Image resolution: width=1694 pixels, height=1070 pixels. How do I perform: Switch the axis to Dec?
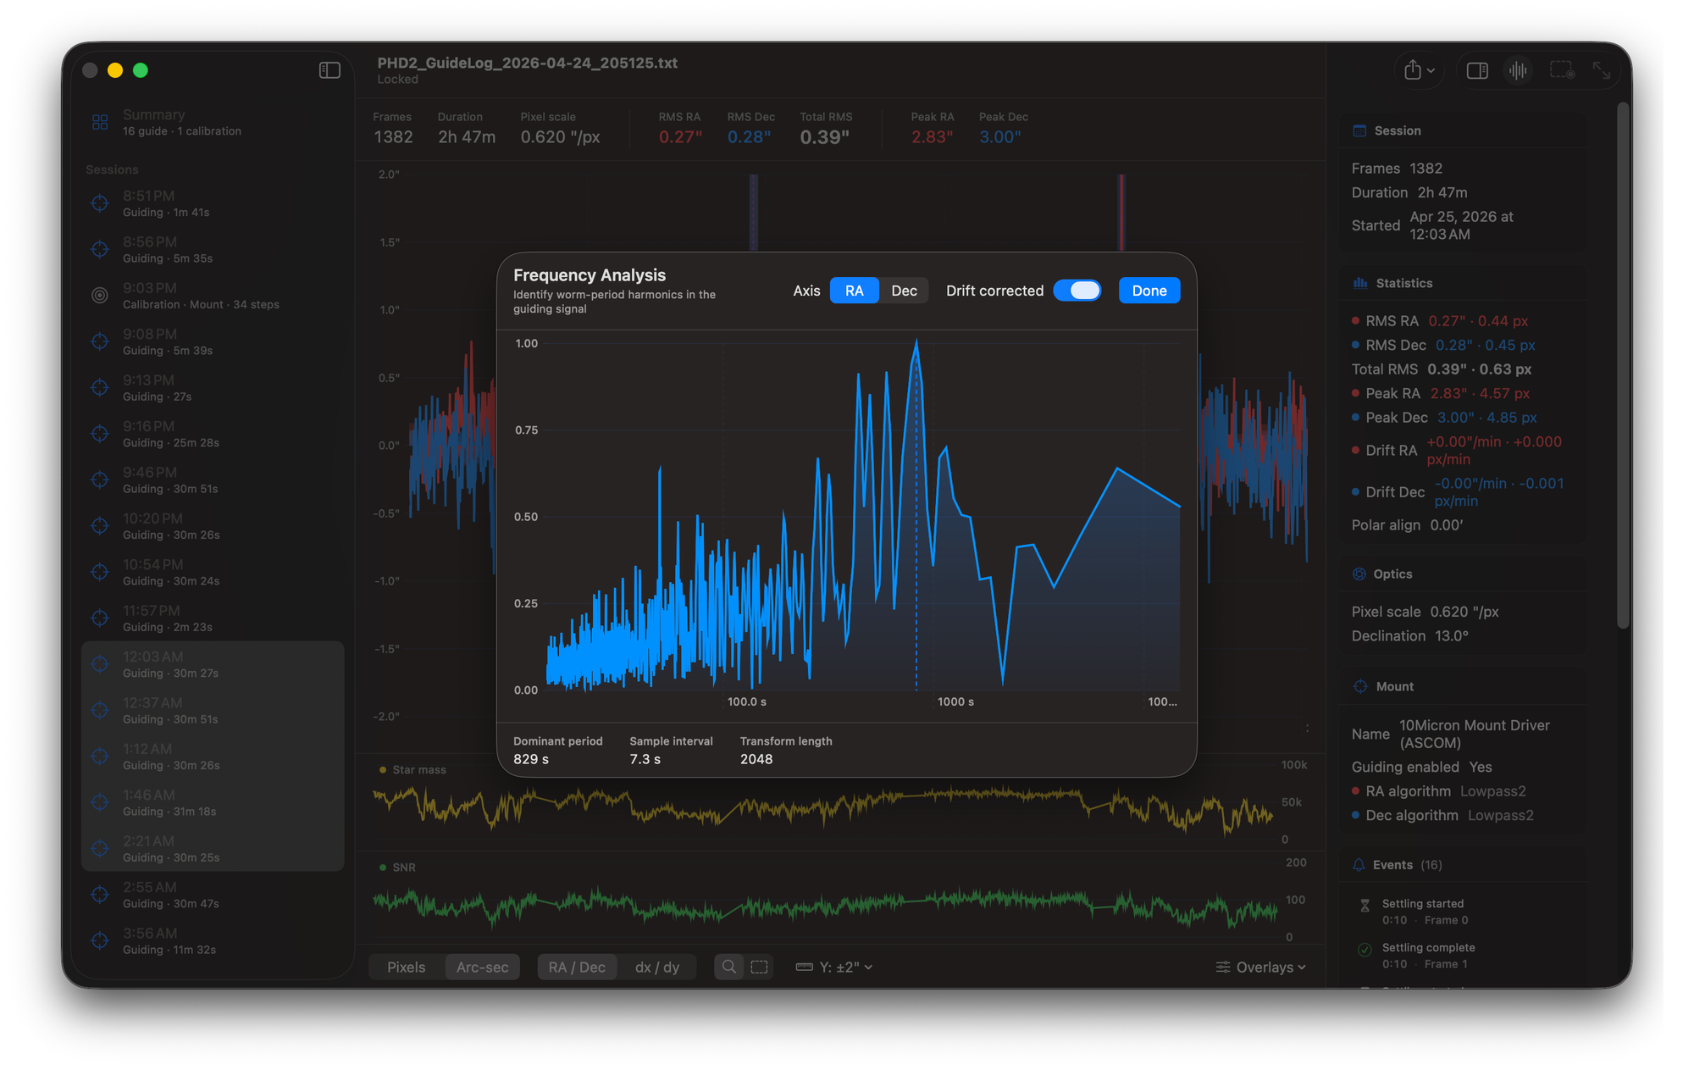pyautogui.click(x=904, y=291)
